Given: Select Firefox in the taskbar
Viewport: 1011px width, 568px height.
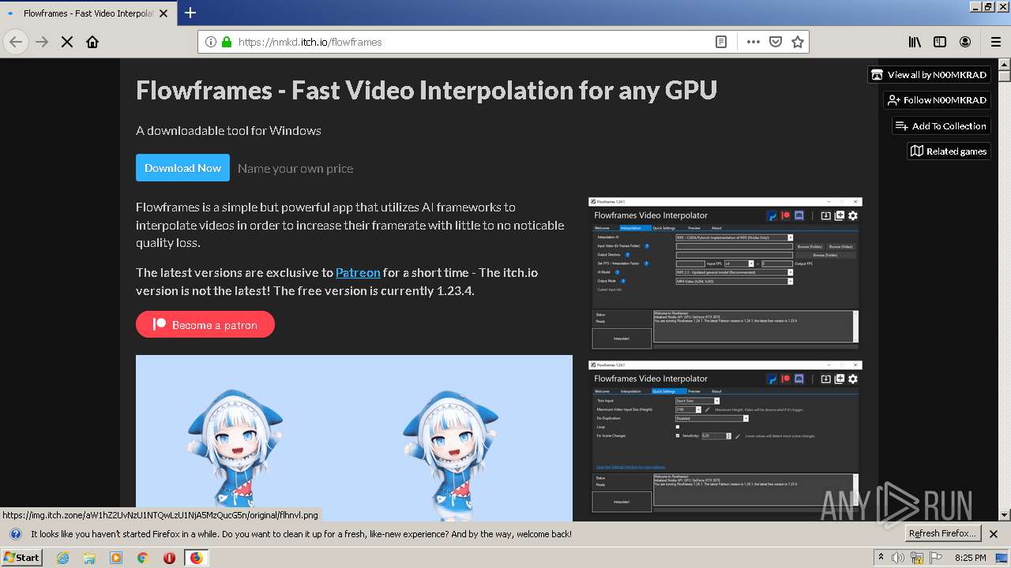Looking at the screenshot, I should pyautogui.click(x=196, y=558).
